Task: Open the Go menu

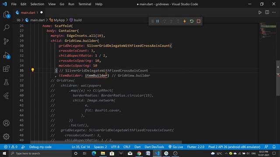Action: tap(62, 4)
